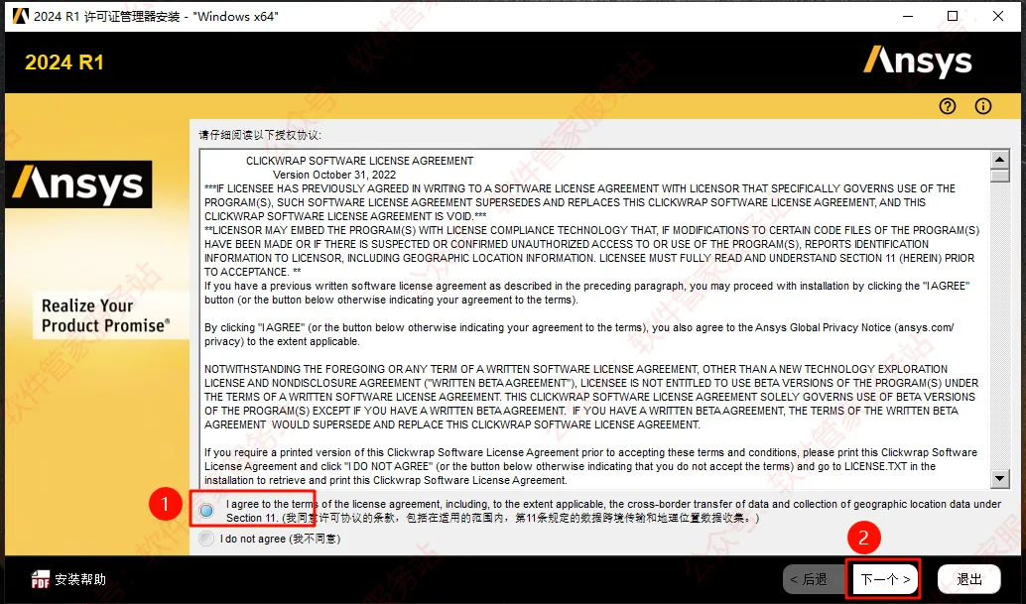Select the I agree radio button
The width and height of the screenshot is (1026, 604).
(206, 511)
